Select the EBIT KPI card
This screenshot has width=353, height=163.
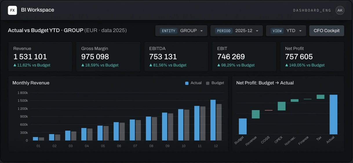pos(244,57)
